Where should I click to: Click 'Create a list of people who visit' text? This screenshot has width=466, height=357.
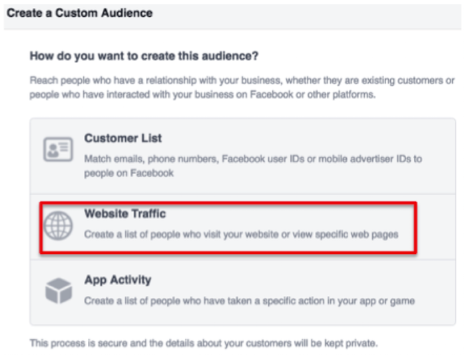pos(241,235)
